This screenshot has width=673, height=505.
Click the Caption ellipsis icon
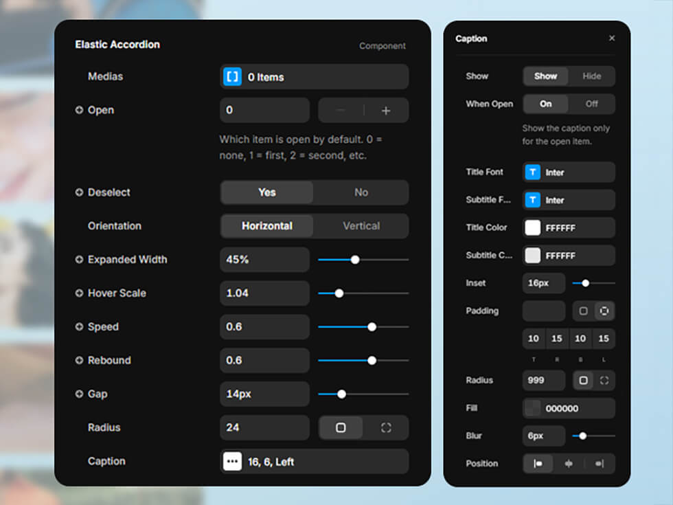(232, 462)
